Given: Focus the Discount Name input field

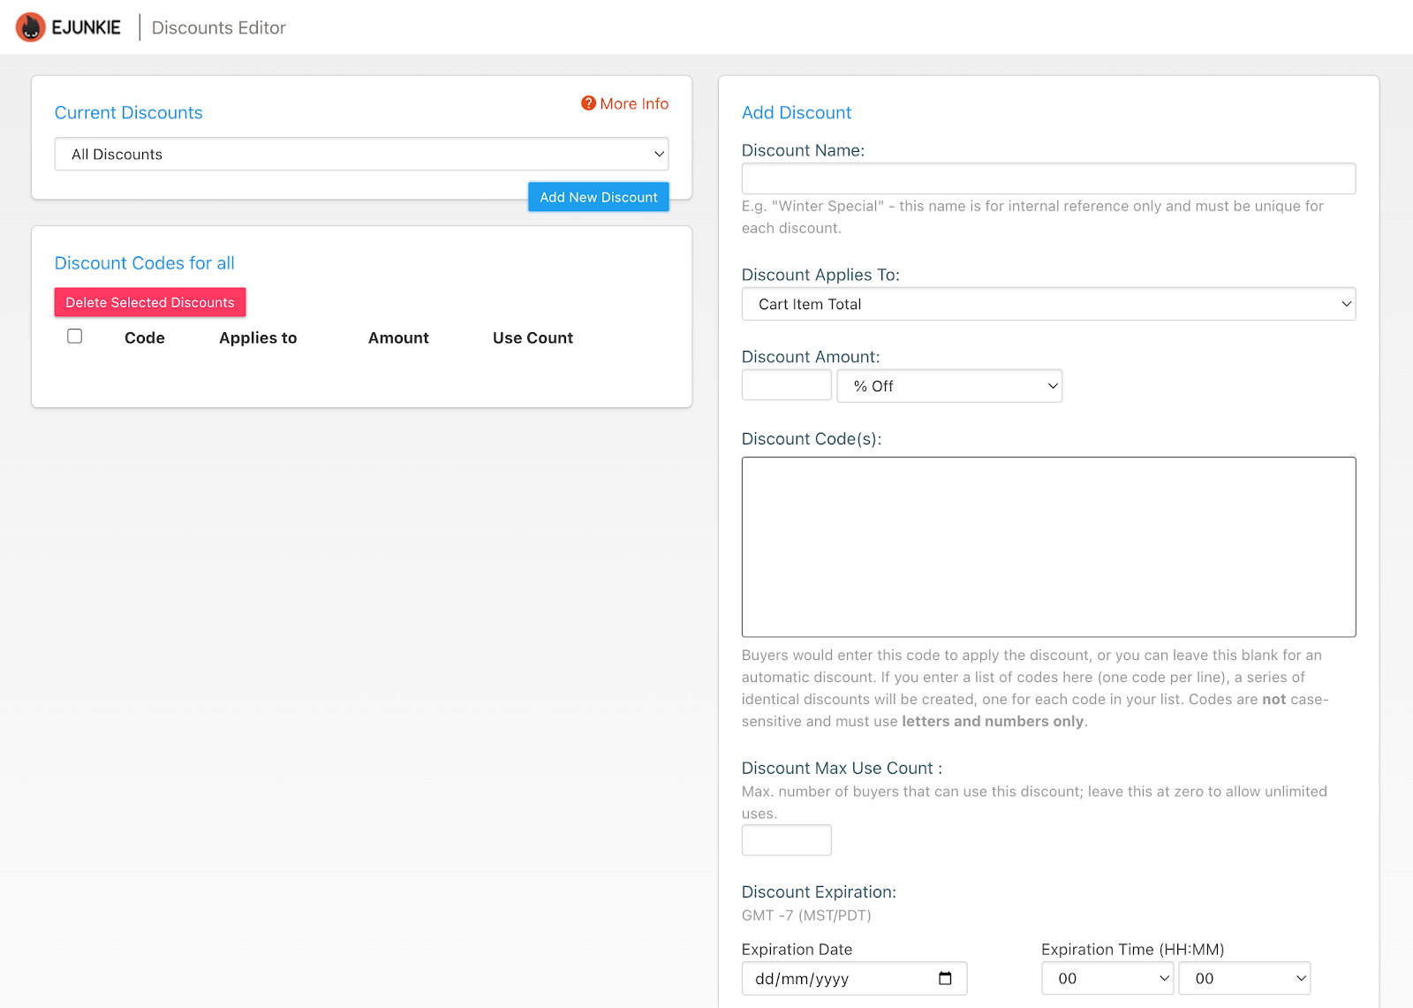Looking at the screenshot, I should pyautogui.click(x=1048, y=178).
